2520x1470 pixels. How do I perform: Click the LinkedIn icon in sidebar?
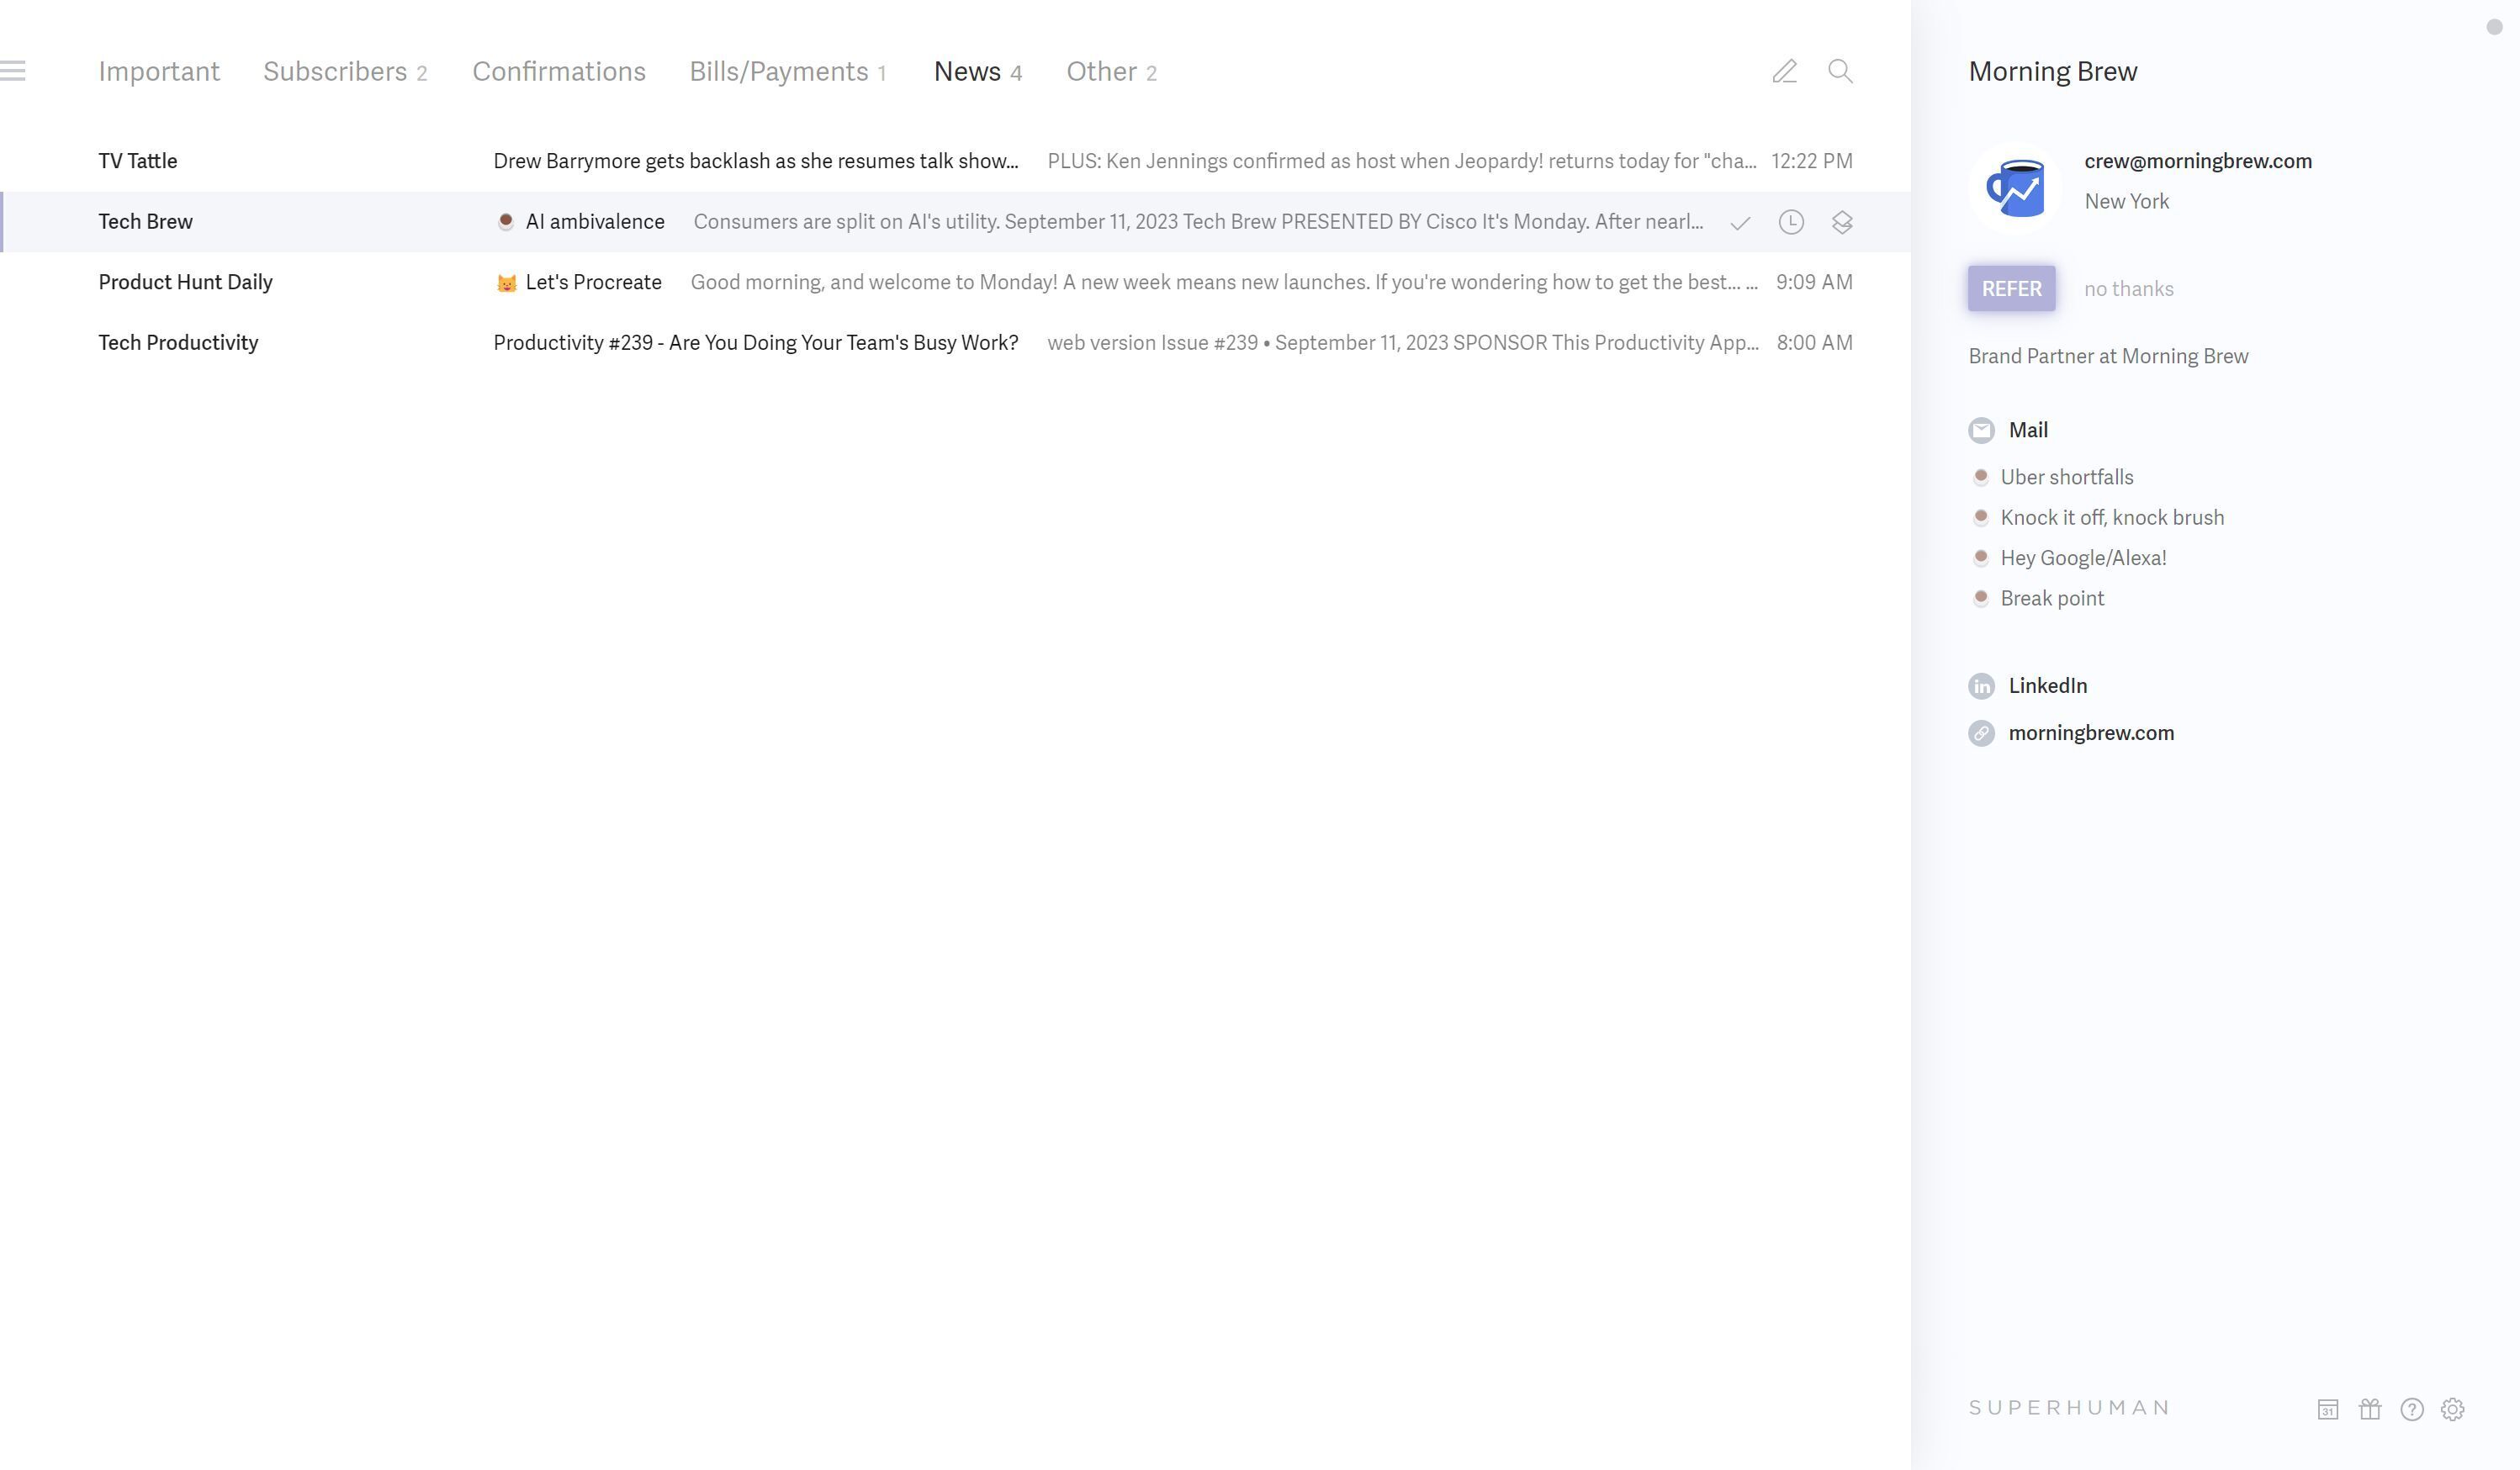click(1981, 686)
